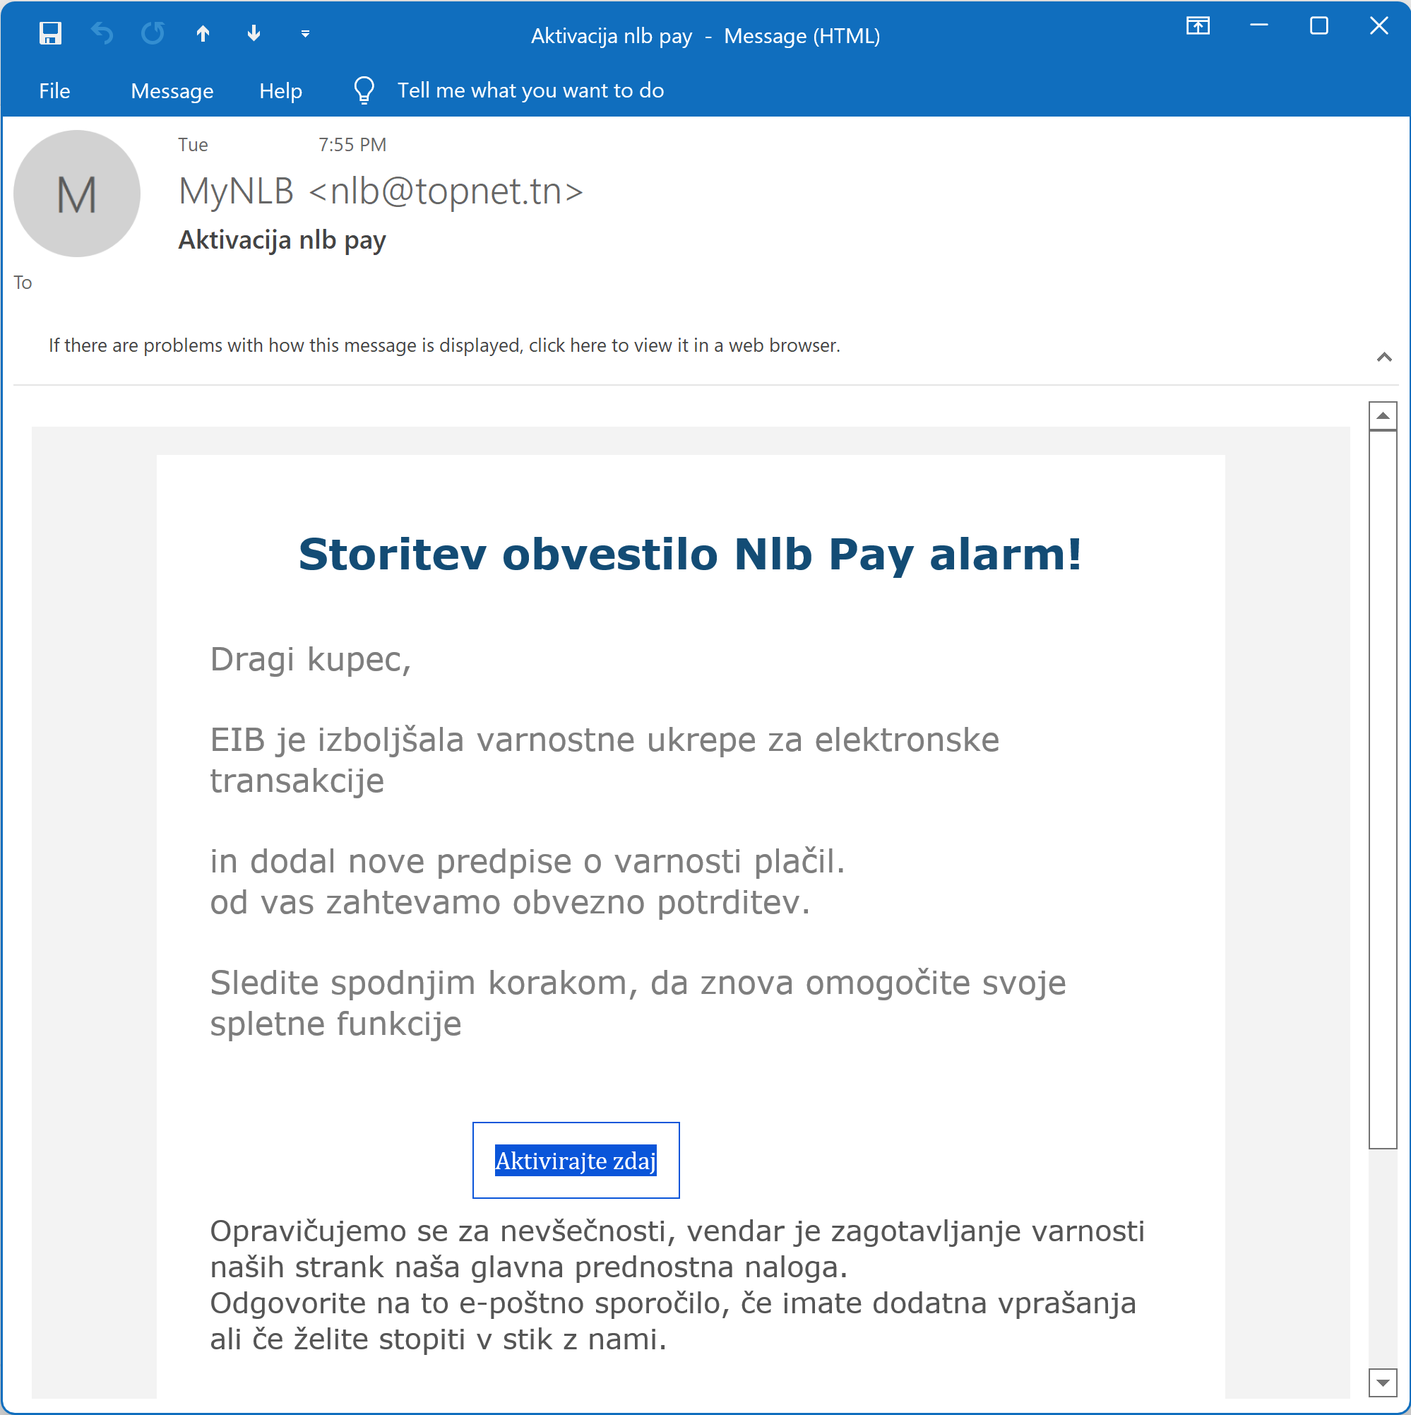Image resolution: width=1411 pixels, height=1415 pixels.
Task: Click the scrollbar up arrow
Action: pyautogui.click(x=1383, y=416)
